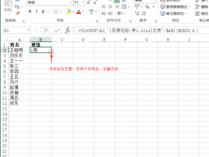This screenshot has height=157, width=209.
Task: Decrease font size with smaller A icon
Action: click(x=95, y=3)
